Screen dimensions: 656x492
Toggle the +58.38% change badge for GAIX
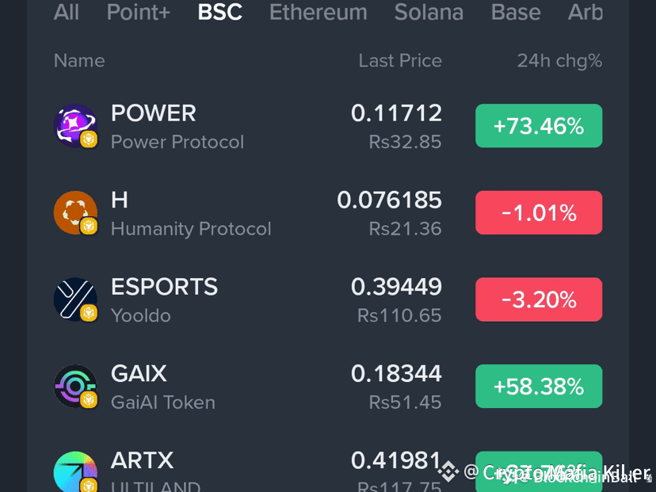539,386
